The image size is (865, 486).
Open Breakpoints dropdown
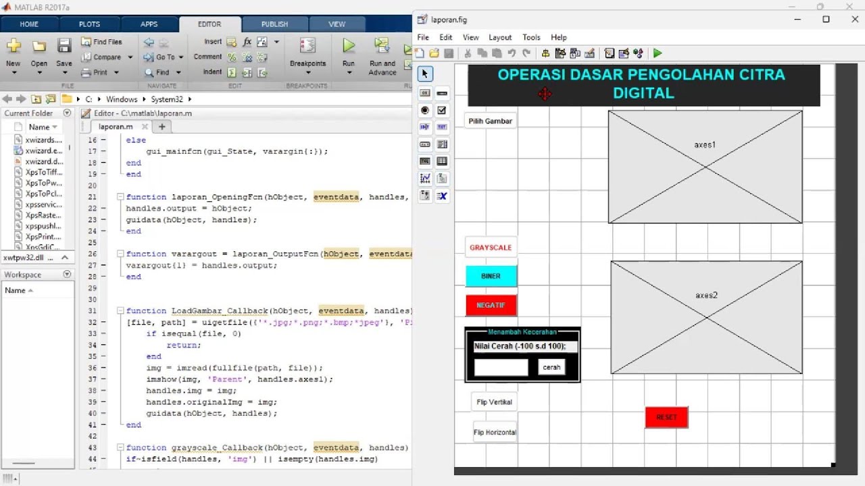click(x=307, y=73)
